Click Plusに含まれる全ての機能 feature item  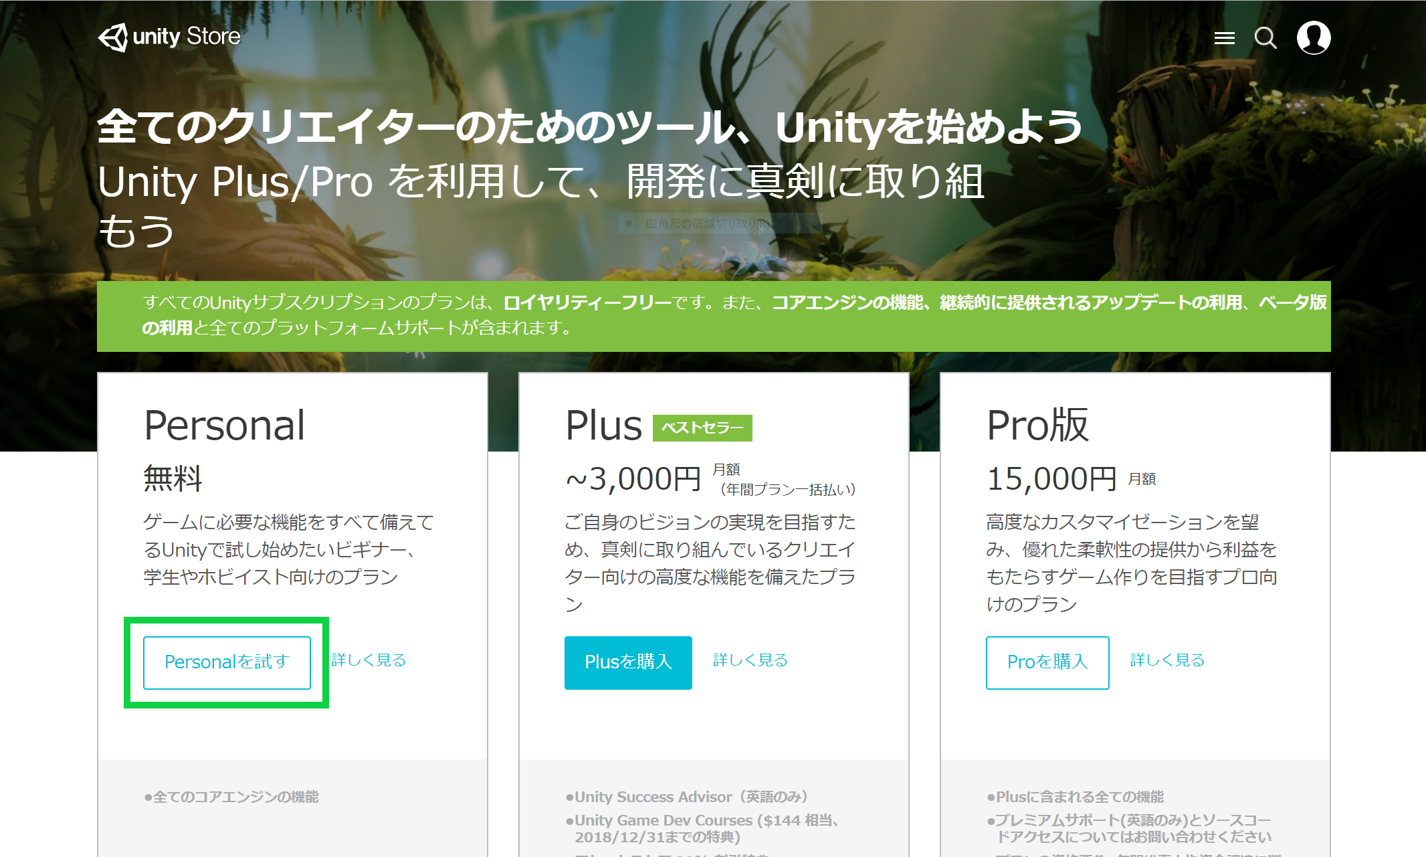tap(1076, 797)
